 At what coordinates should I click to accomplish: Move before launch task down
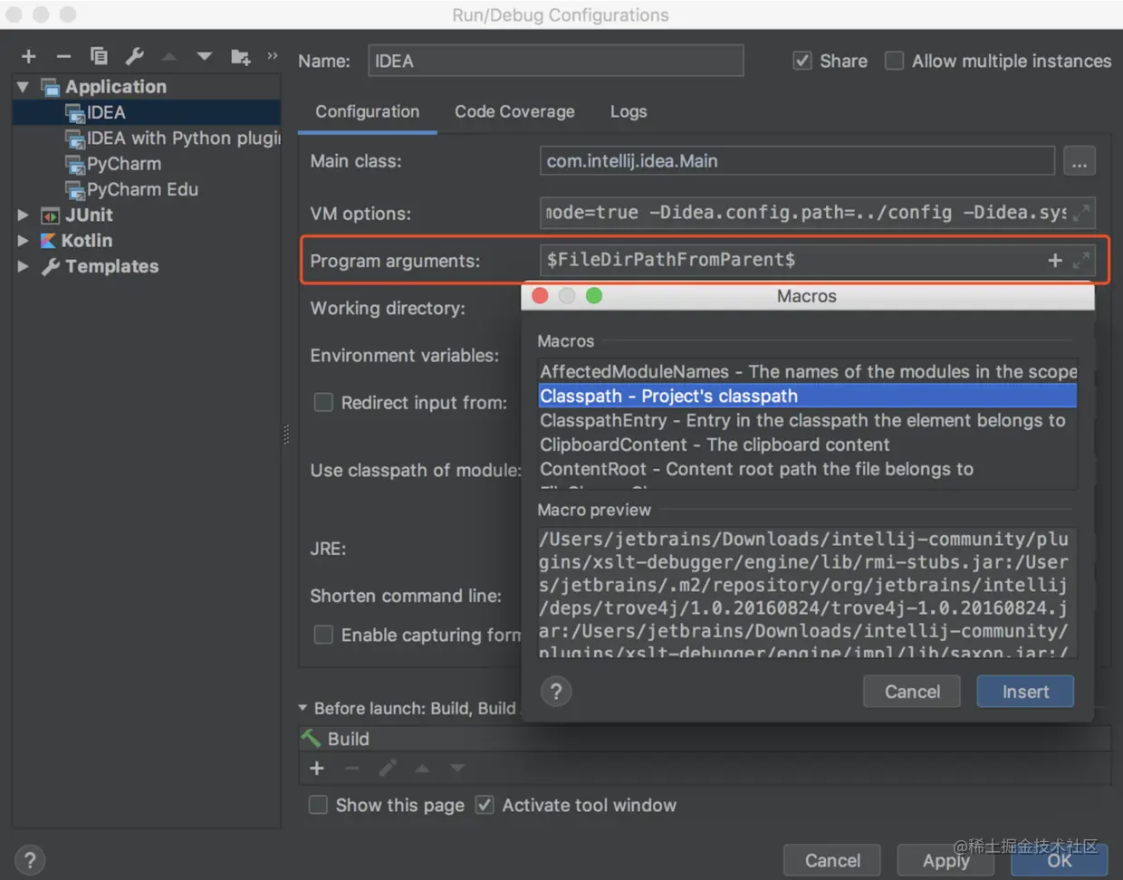(x=457, y=768)
